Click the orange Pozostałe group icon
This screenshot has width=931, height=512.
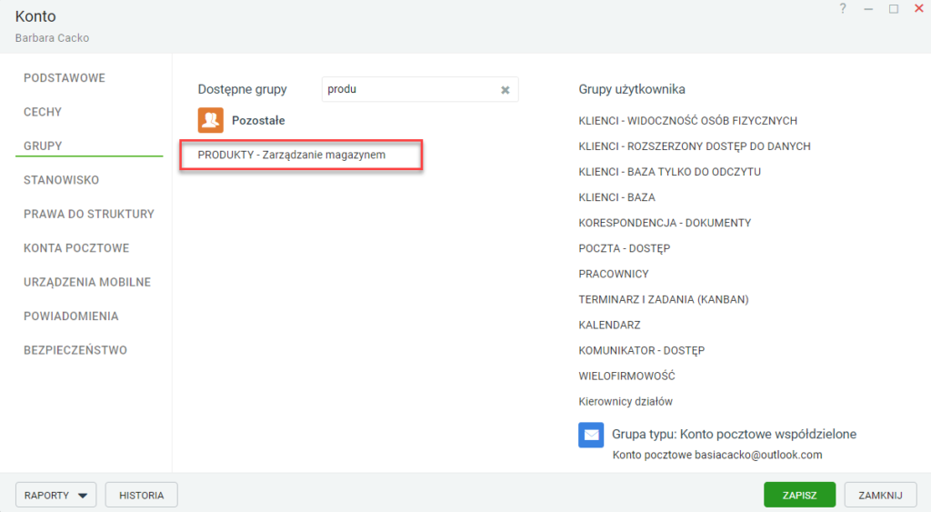coord(211,120)
